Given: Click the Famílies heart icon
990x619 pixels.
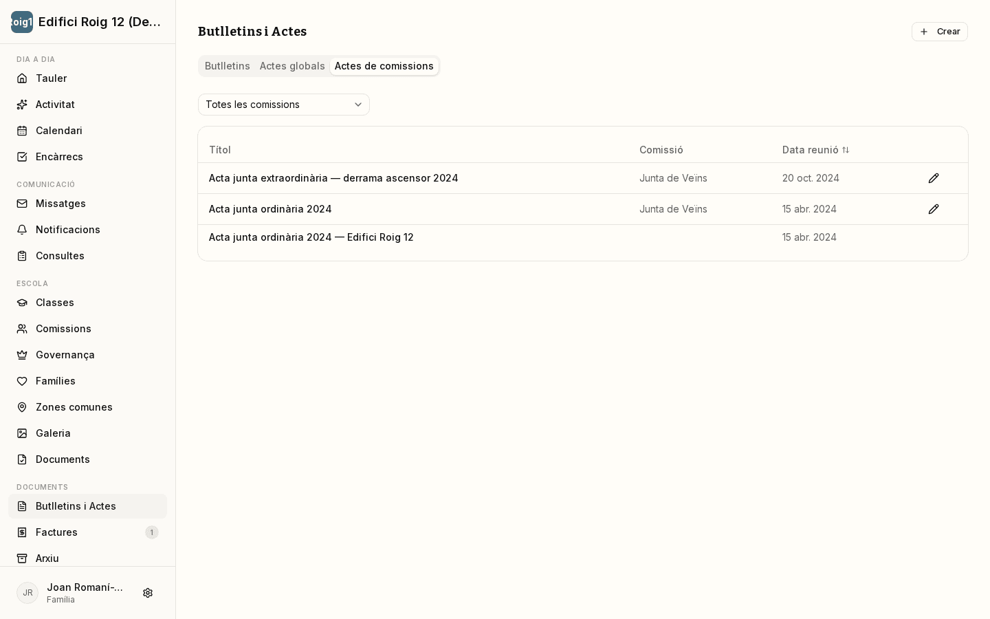Looking at the screenshot, I should (22, 381).
